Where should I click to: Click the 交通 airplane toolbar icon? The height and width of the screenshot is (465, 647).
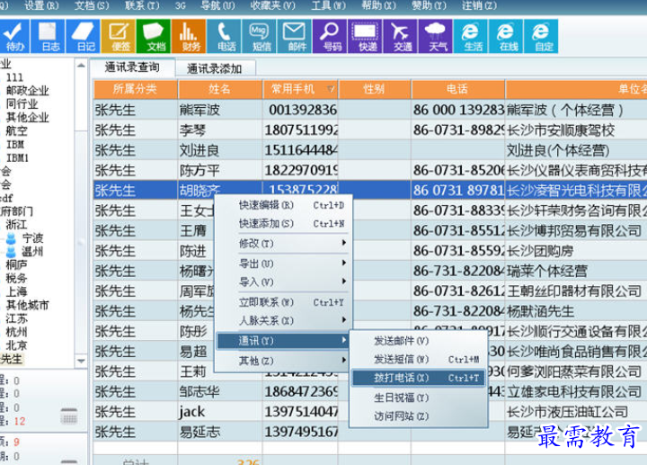[402, 36]
